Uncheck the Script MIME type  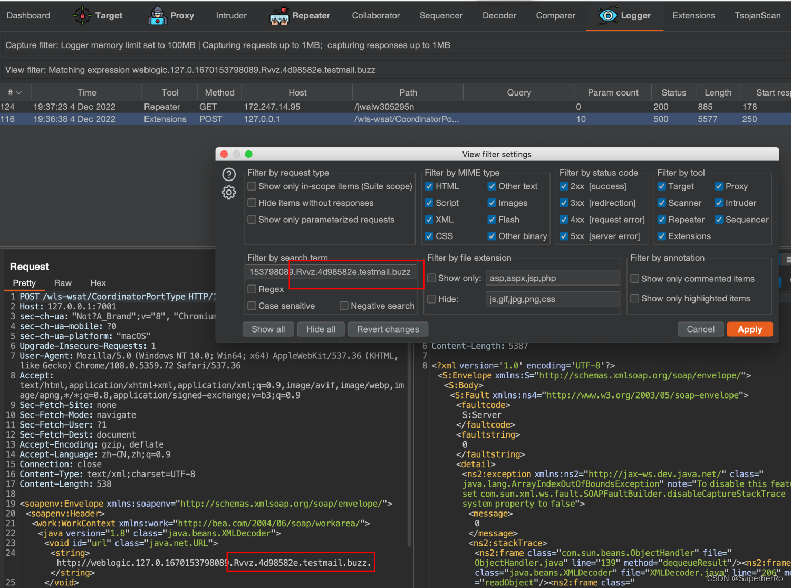[x=429, y=203]
